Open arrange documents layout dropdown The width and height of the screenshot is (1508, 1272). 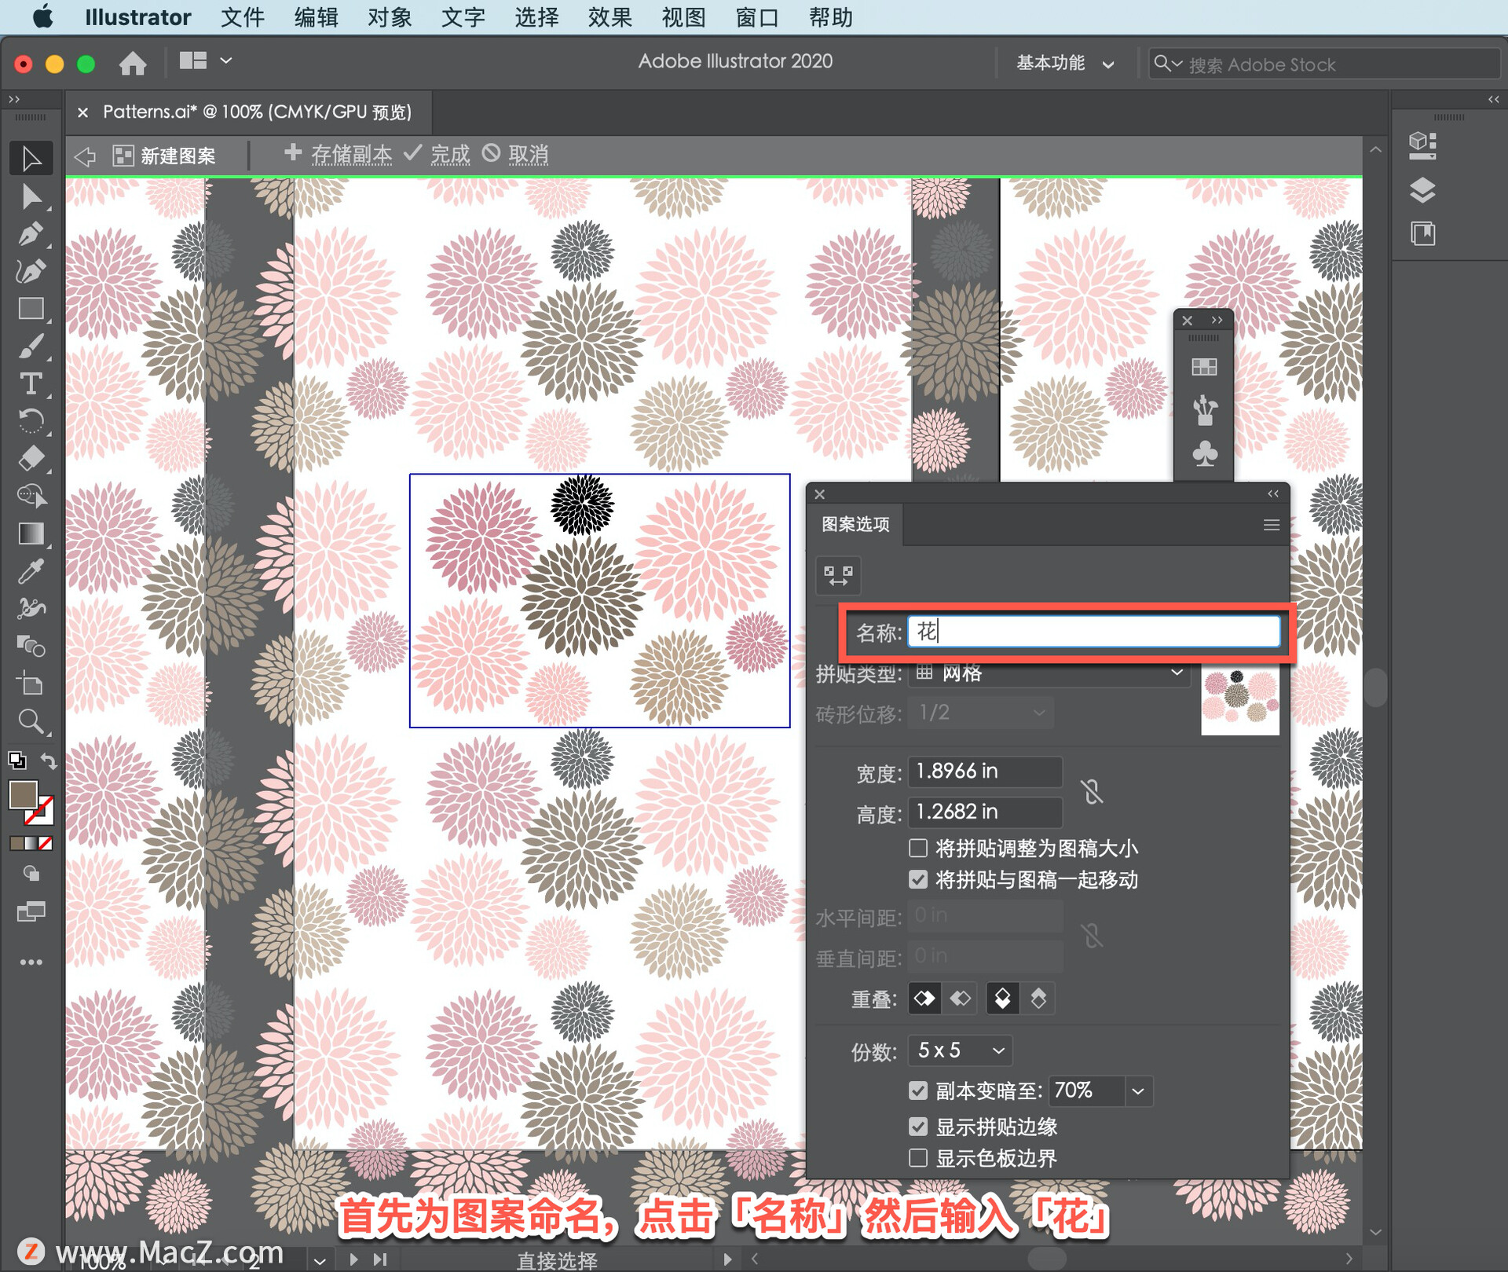click(x=206, y=60)
